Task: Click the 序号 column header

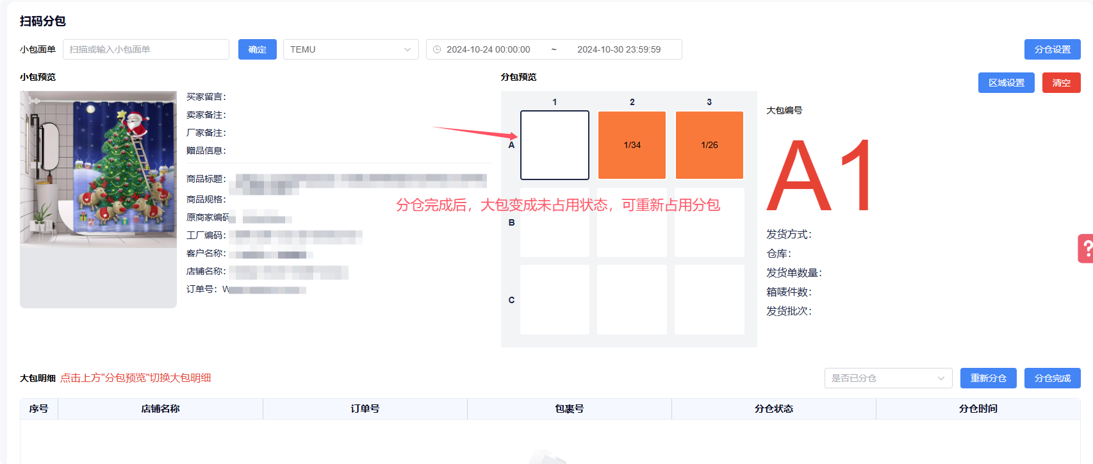Action: (39, 409)
